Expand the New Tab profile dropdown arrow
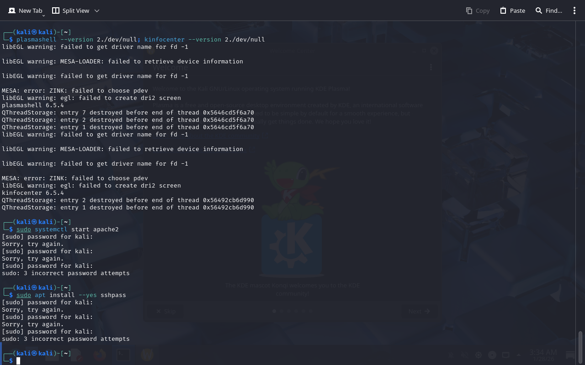The image size is (585, 365). 43,16
